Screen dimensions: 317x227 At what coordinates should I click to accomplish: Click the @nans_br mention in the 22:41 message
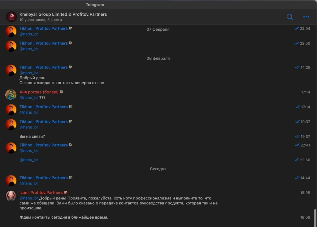[29, 151]
